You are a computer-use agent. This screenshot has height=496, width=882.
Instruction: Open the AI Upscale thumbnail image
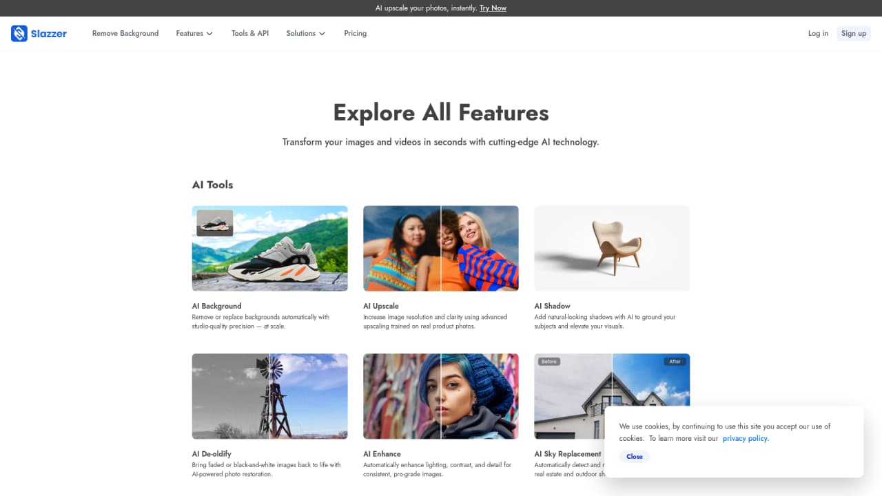tap(441, 248)
